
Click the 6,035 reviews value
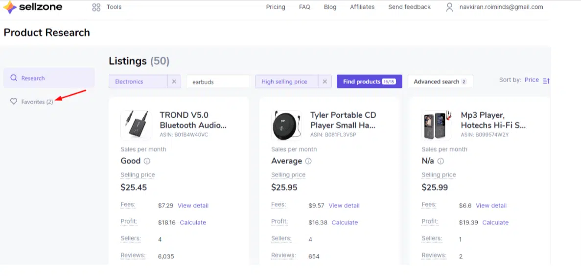click(x=166, y=256)
